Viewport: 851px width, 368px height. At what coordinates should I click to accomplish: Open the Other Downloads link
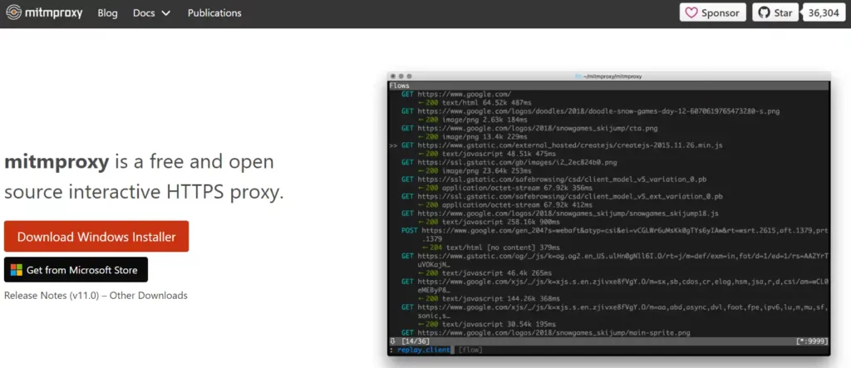tap(149, 296)
